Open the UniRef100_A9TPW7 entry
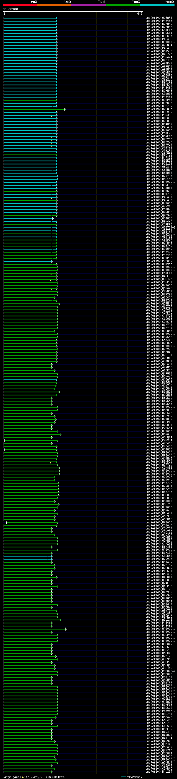 click(x=159, y=63)
